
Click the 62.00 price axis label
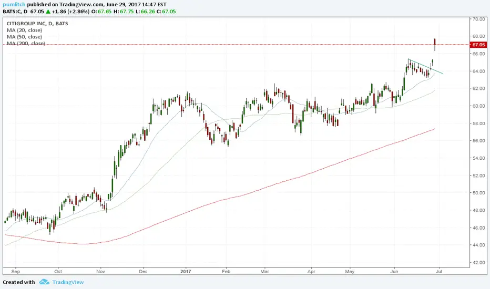(x=478, y=88)
